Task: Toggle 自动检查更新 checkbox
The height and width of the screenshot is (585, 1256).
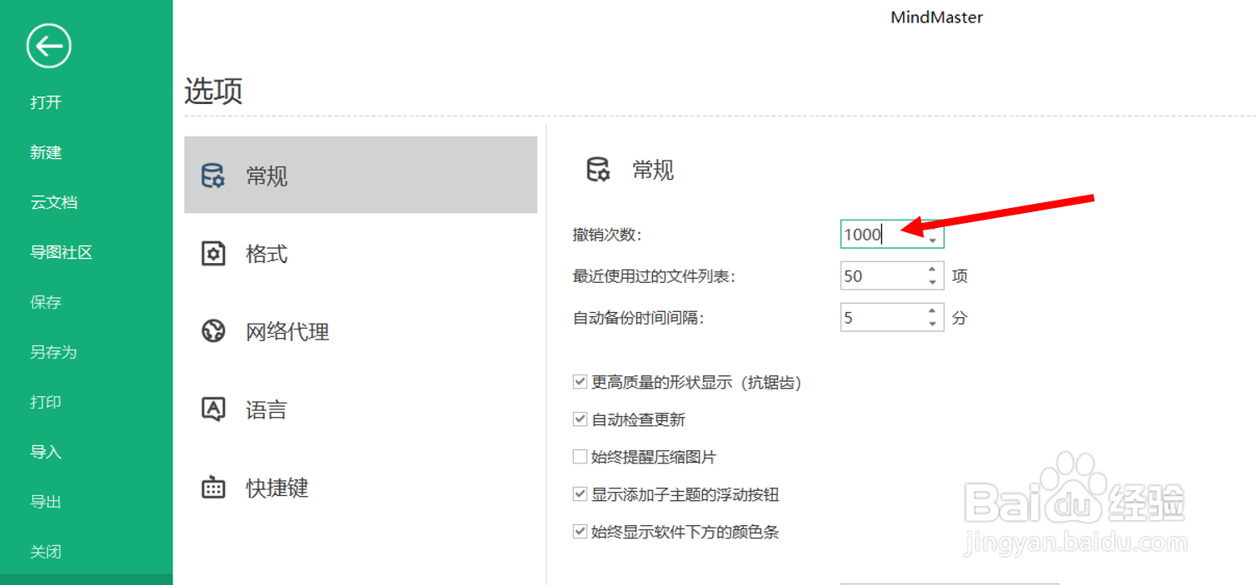Action: (x=581, y=419)
